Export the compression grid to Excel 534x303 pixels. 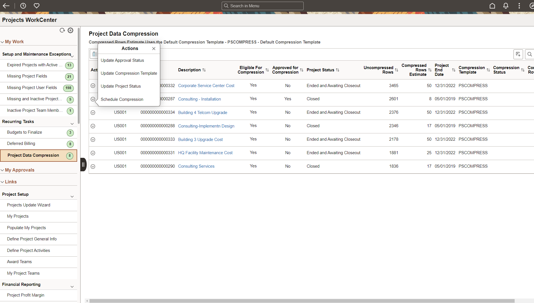pos(518,54)
